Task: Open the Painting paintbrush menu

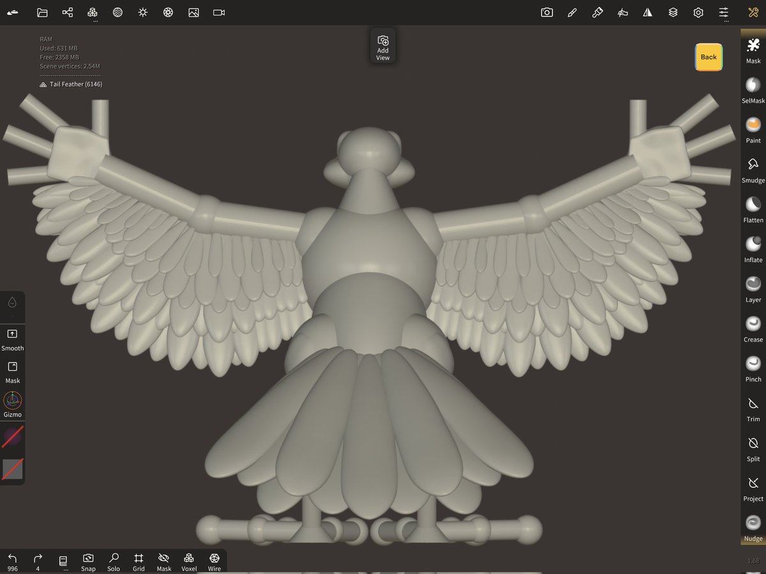Action: coord(597,12)
